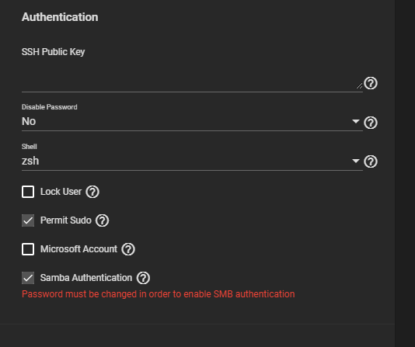Viewport: 415px width, 347px height.
Task: Click the 'No' Disable Password value
Action: point(29,122)
